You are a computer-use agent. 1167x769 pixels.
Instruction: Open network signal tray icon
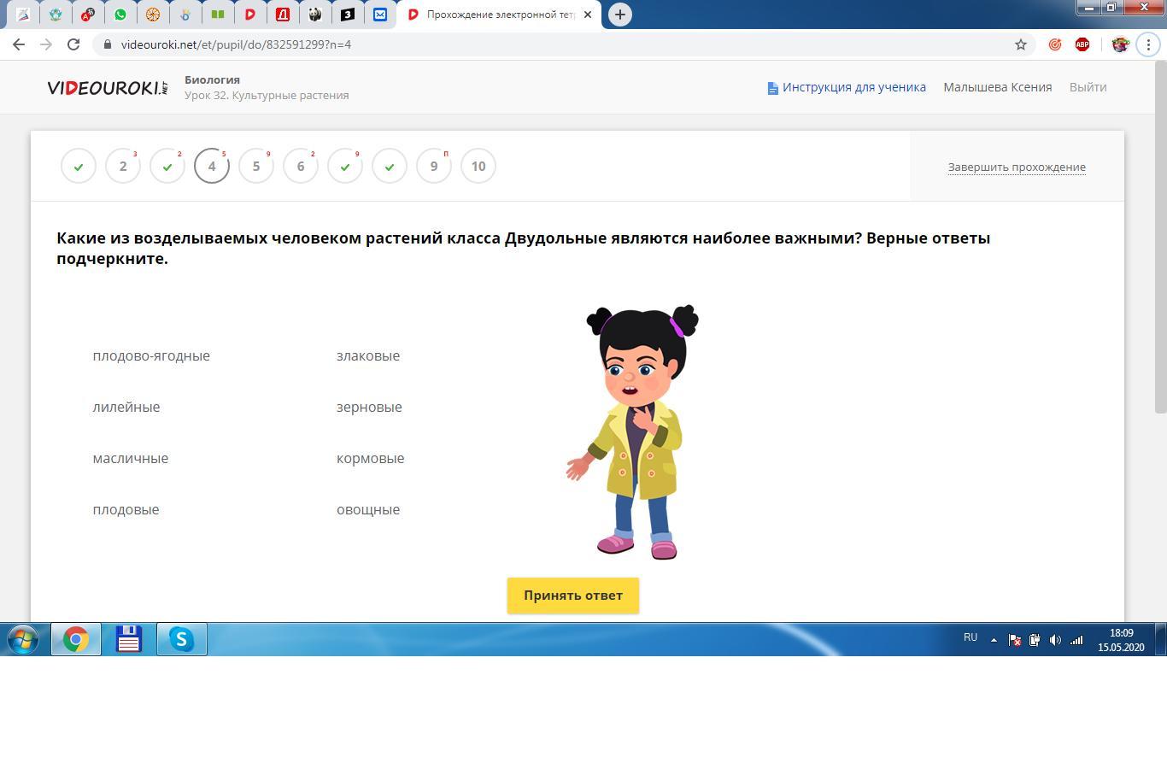tap(1076, 640)
